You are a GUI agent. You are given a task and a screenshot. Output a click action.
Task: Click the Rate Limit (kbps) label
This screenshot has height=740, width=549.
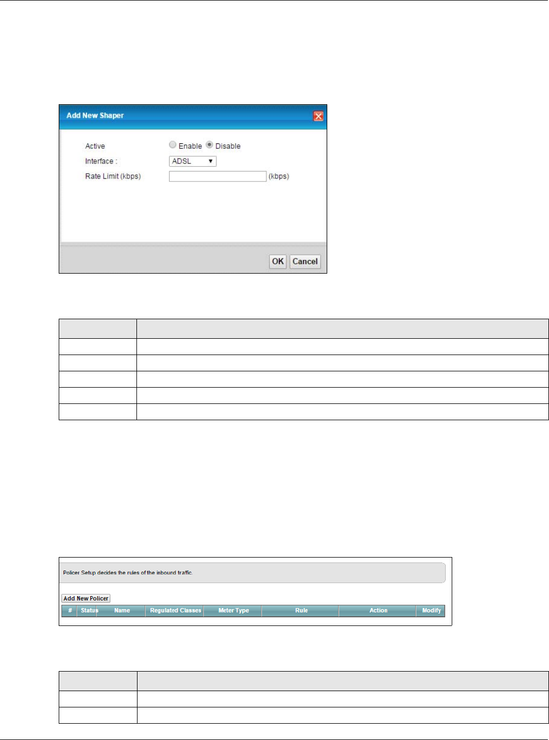click(x=113, y=176)
